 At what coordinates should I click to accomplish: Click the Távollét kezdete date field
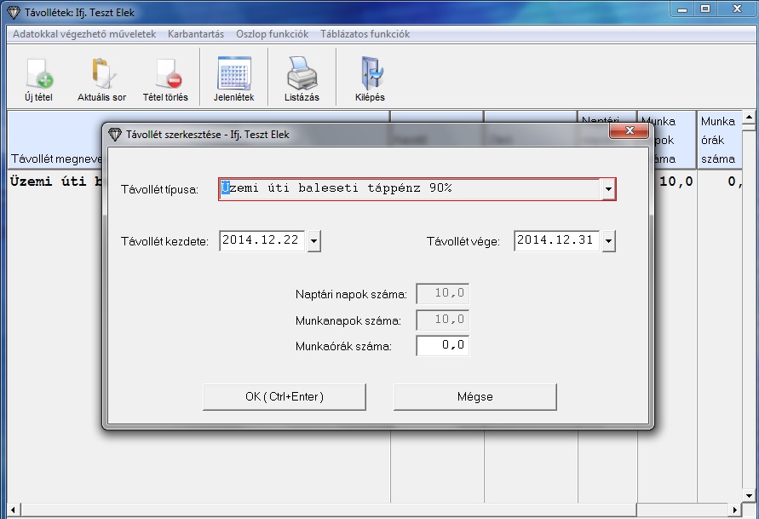click(262, 241)
